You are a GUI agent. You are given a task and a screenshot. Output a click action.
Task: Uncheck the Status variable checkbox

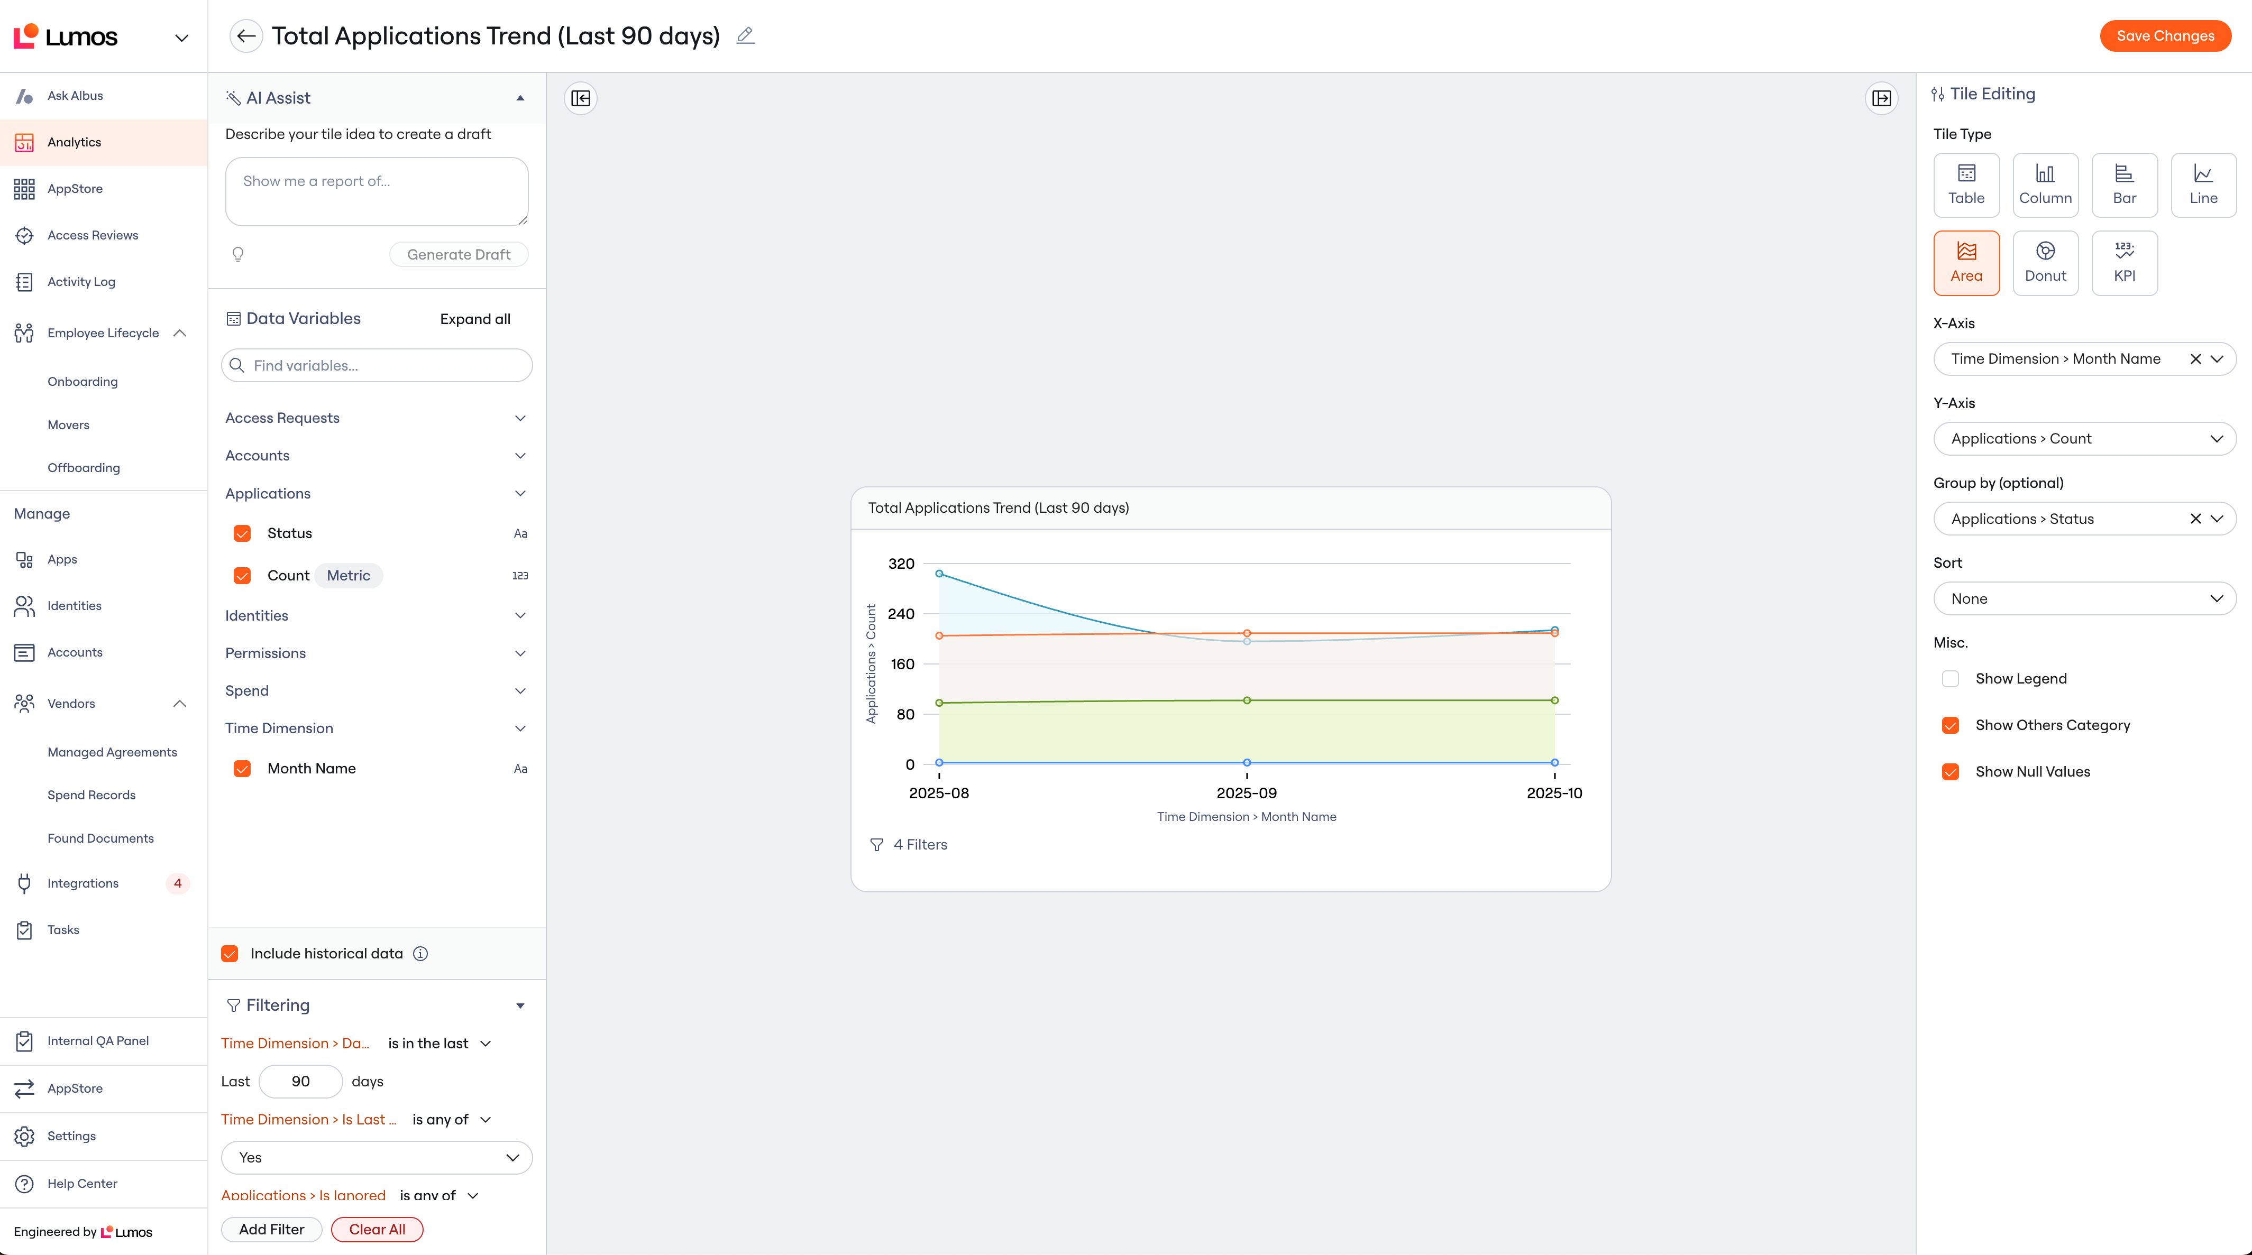(x=242, y=533)
